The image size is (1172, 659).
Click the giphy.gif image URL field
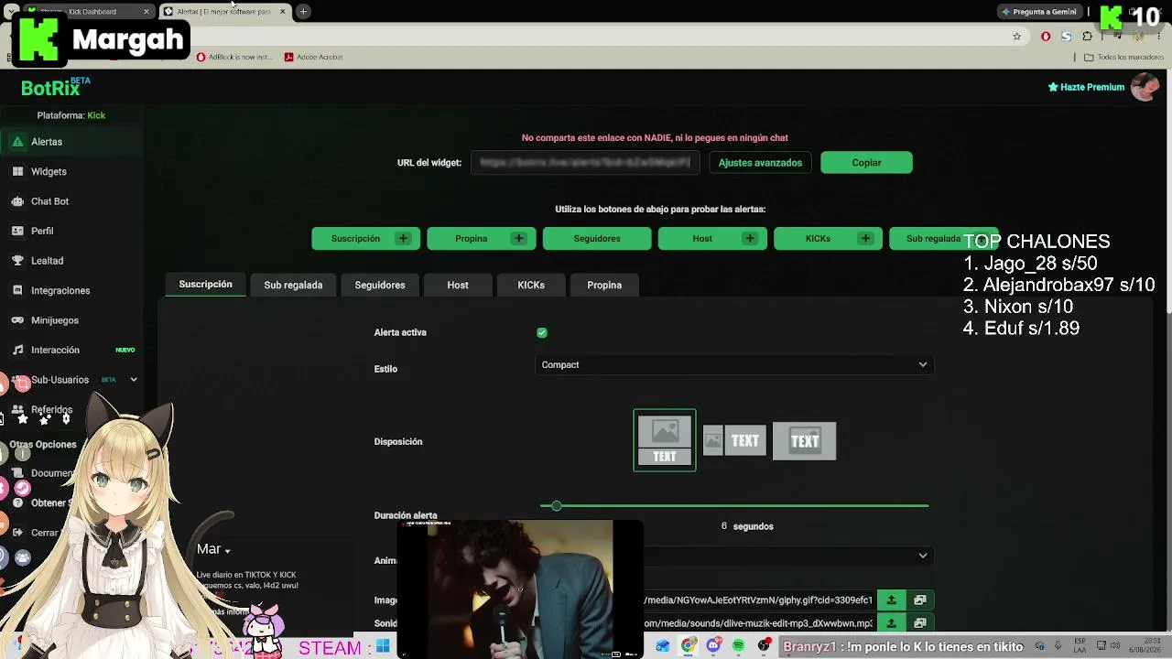coord(759,600)
